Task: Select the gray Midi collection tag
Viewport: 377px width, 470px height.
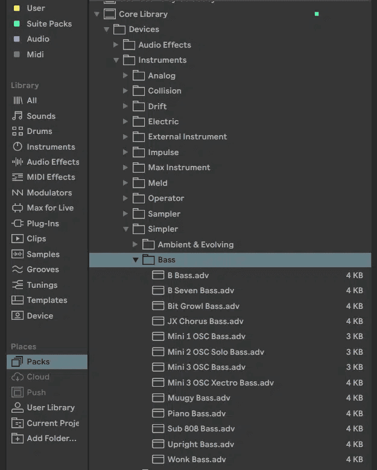Action: [17, 54]
